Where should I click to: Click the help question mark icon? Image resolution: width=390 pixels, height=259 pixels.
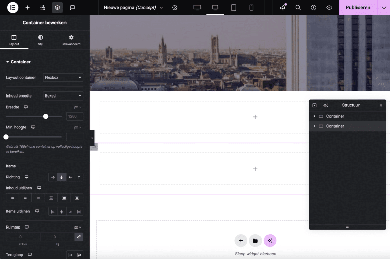click(313, 8)
